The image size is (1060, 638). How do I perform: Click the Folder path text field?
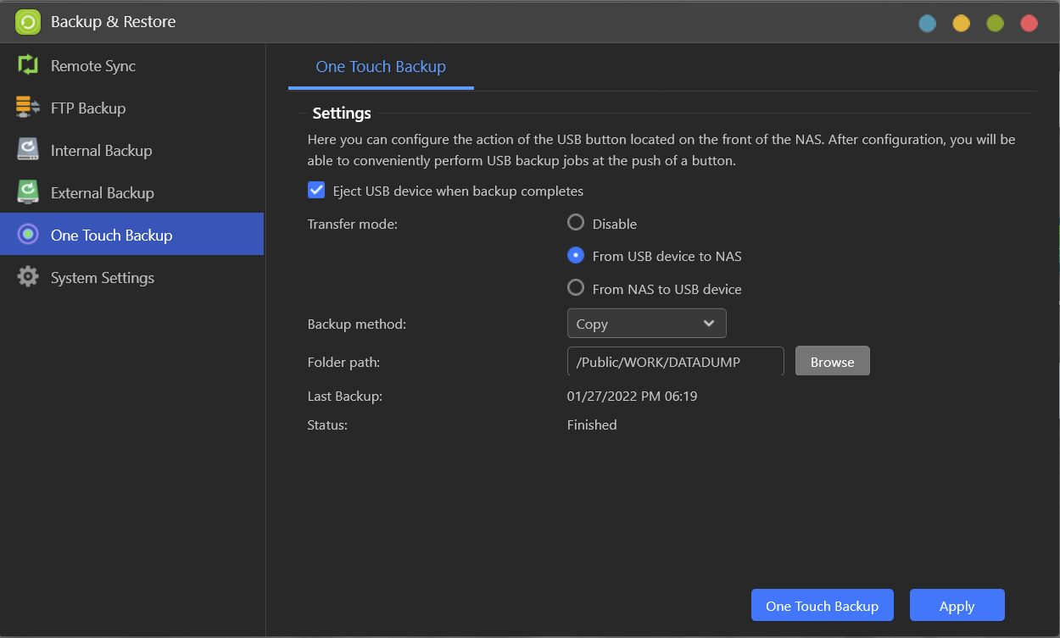coord(674,362)
